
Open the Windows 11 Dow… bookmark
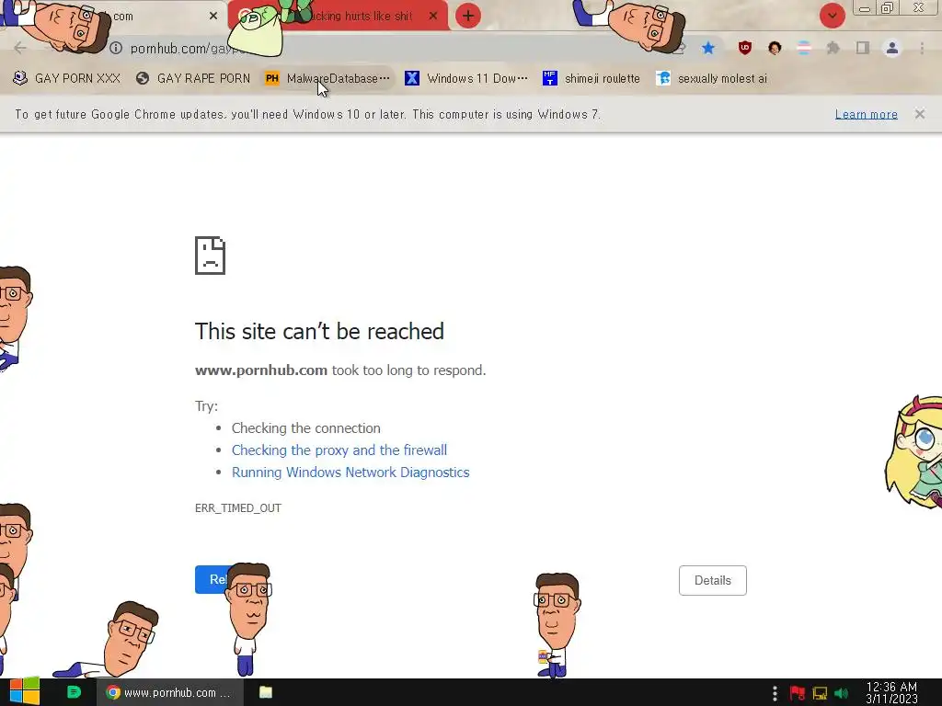click(466, 78)
